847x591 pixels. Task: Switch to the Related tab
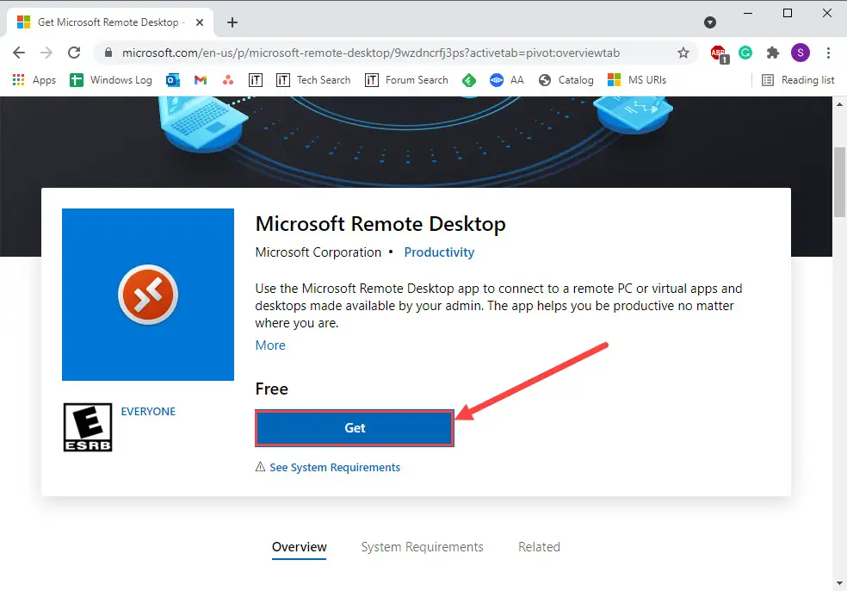[x=539, y=547]
